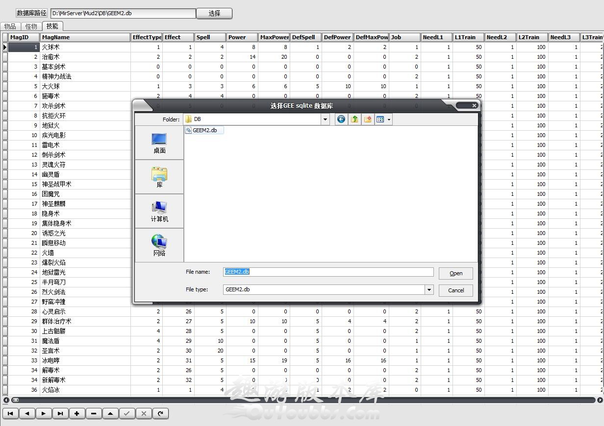Select the 半月弯刀 skill name cell

85,282
